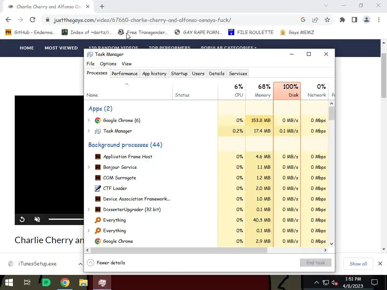Open the FILE ROULETTE bookmark
The height and width of the screenshot is (290, 387).
(251, 32)
